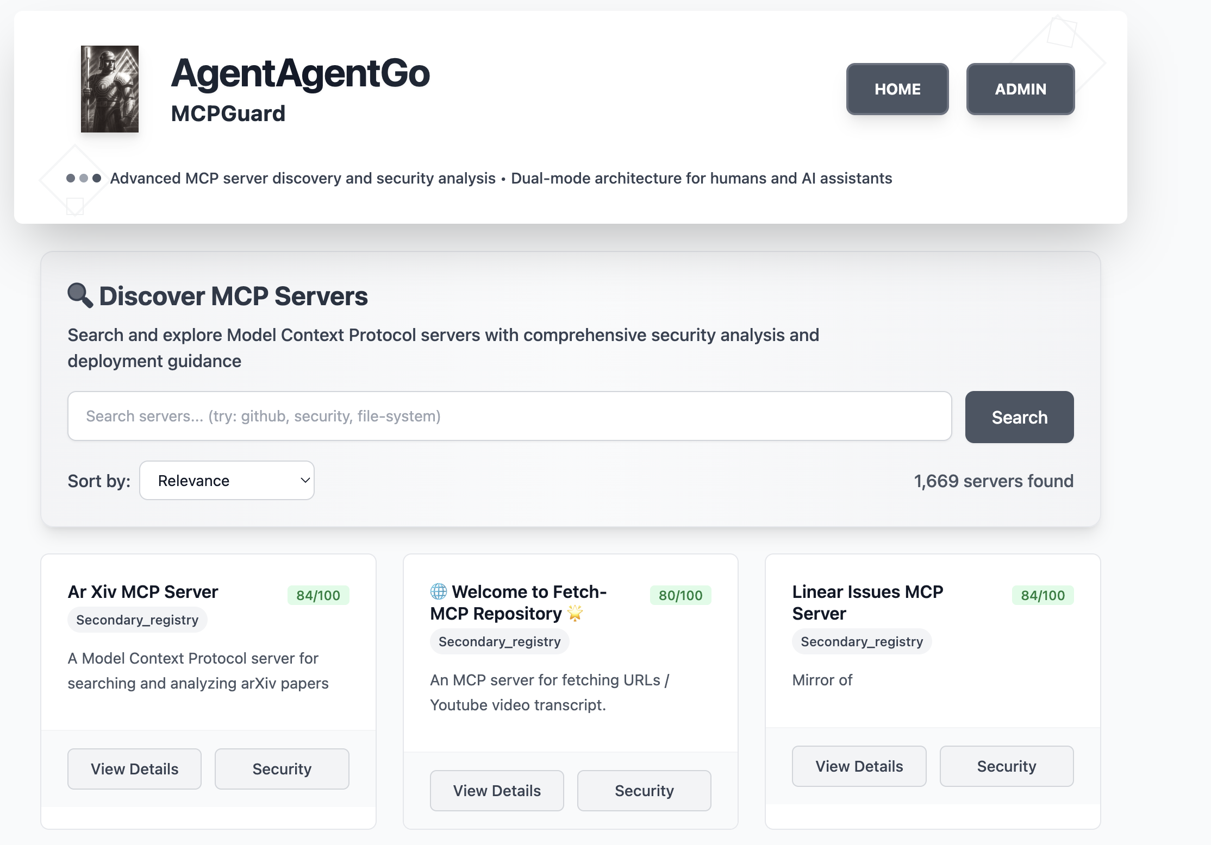Click the globe icon on Fetch-MCP card
This screenshot has width=1211, height=845.
click(439, 591)
